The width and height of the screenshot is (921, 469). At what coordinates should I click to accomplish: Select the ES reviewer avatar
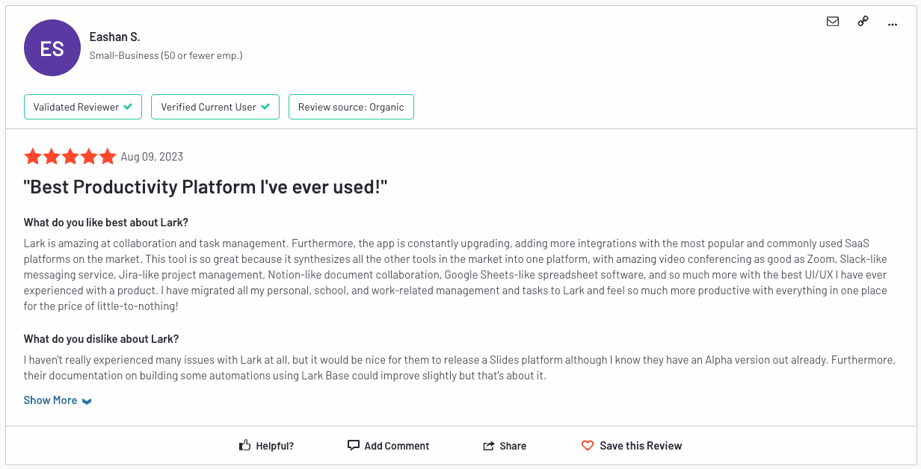point(52,47)
